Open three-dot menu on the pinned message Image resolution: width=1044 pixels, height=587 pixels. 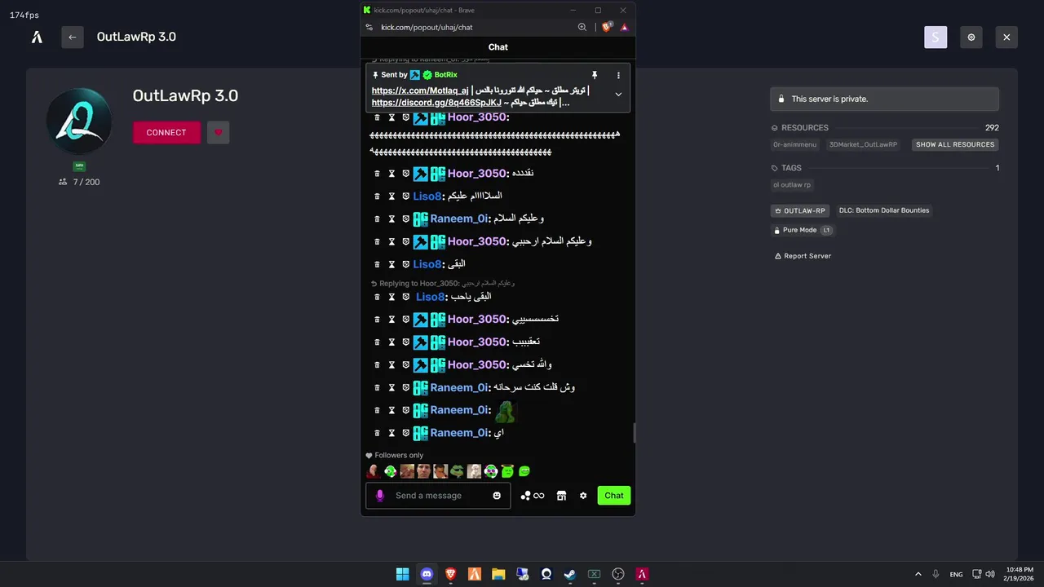click(618, 75)
